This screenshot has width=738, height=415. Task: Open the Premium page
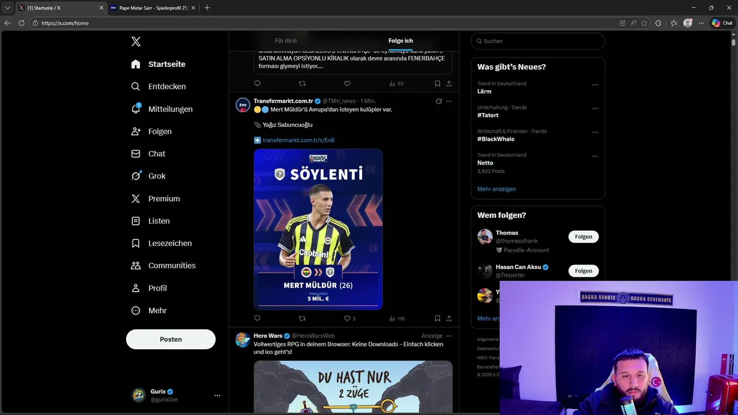[156, 199]
